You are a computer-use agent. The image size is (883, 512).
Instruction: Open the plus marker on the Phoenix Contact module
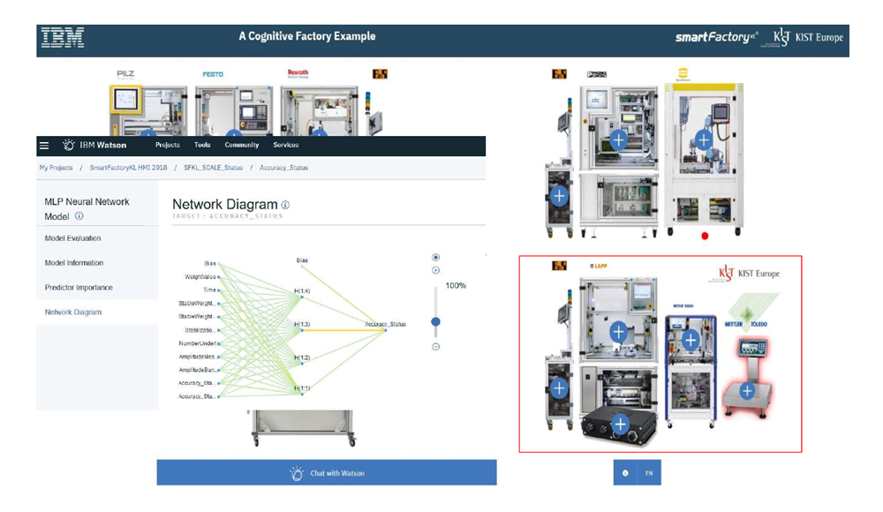(618, 139)
